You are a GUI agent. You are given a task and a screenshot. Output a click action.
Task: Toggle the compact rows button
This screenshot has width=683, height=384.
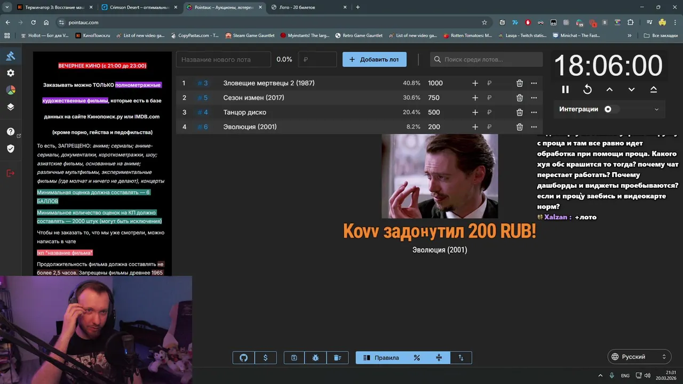(439, 358)
